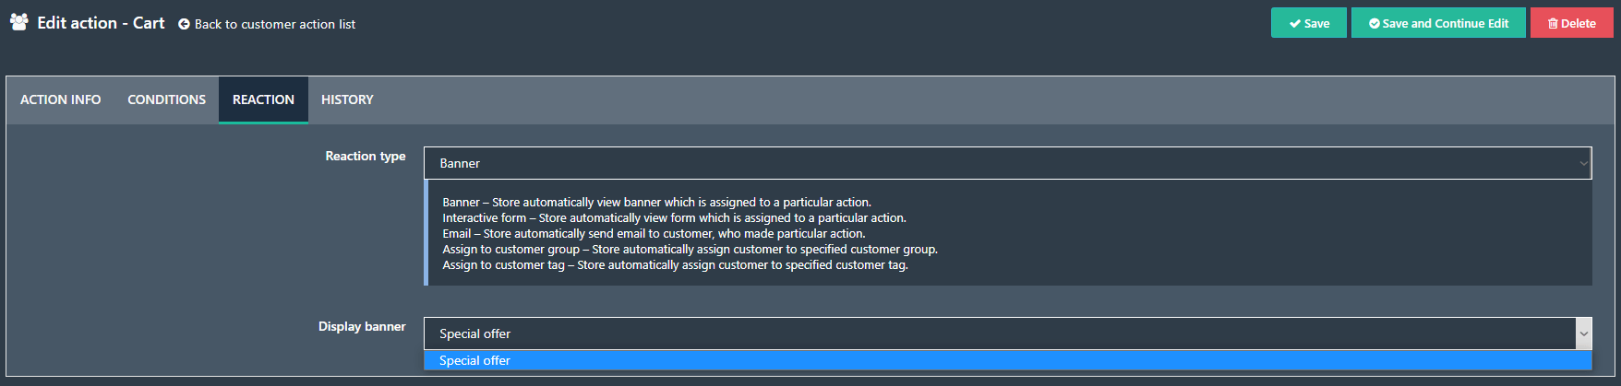Save the customer action

coord(1309,23)
